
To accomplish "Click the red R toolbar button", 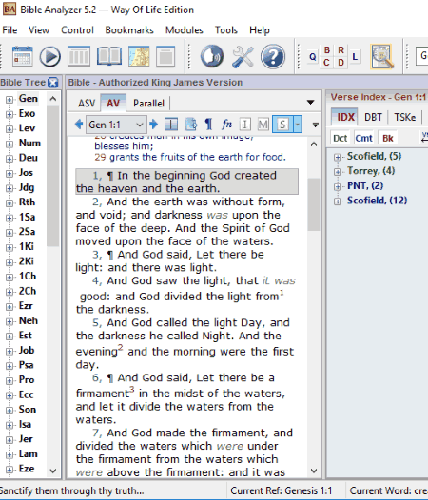I will click(x=340, y=50).
